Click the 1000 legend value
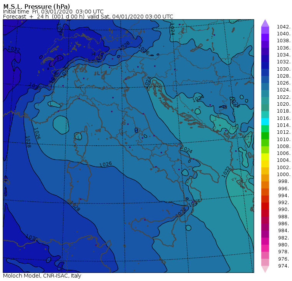This screenshot has height=281, width=292. click(284, 175)
